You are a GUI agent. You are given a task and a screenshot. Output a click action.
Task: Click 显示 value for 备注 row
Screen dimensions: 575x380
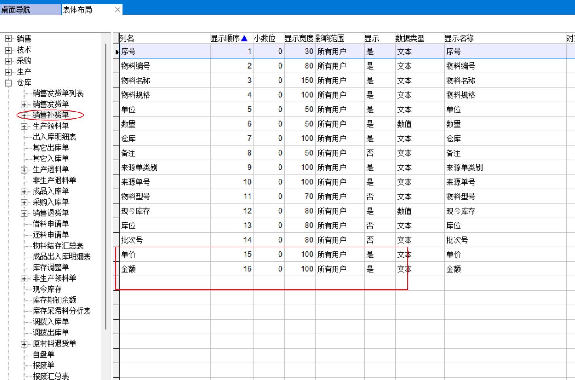point(370,153)
